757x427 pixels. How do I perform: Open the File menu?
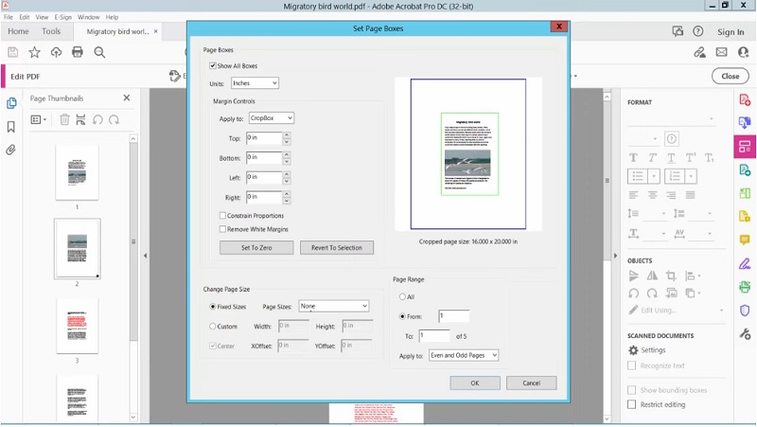9,17
